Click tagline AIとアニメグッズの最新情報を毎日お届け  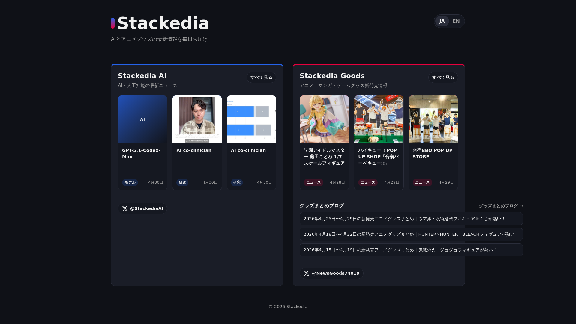click(x=159, y=39)
